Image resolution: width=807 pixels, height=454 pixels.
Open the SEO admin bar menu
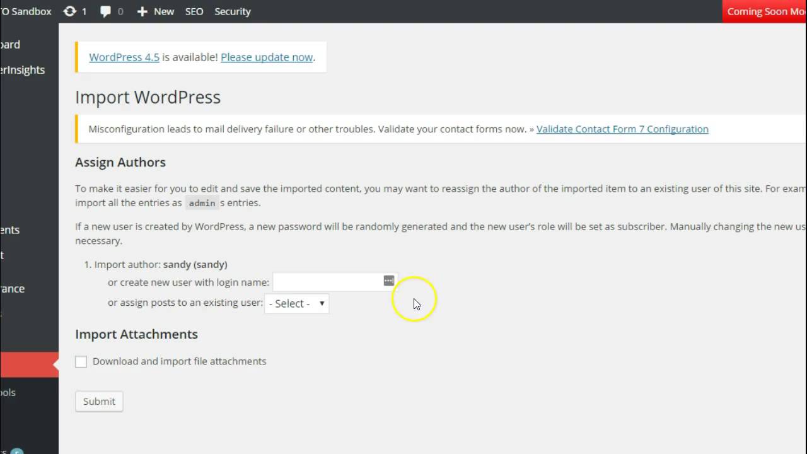click(x=194, y=11)
